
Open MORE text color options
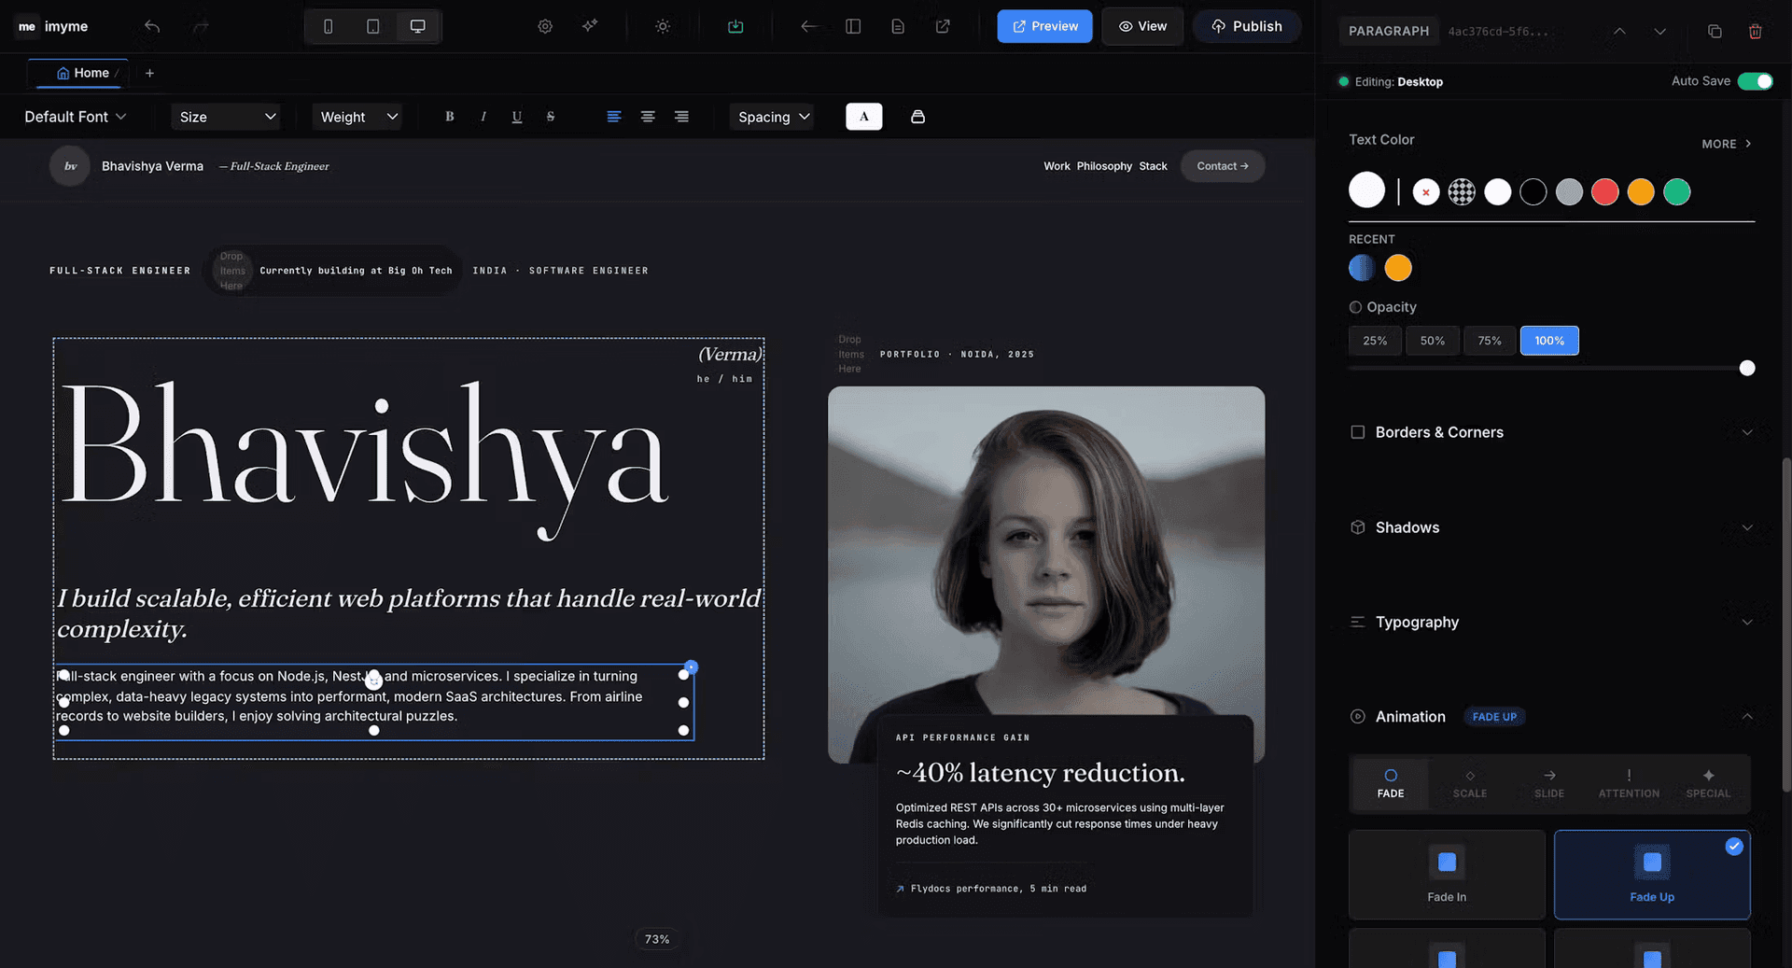point(1727,144)
